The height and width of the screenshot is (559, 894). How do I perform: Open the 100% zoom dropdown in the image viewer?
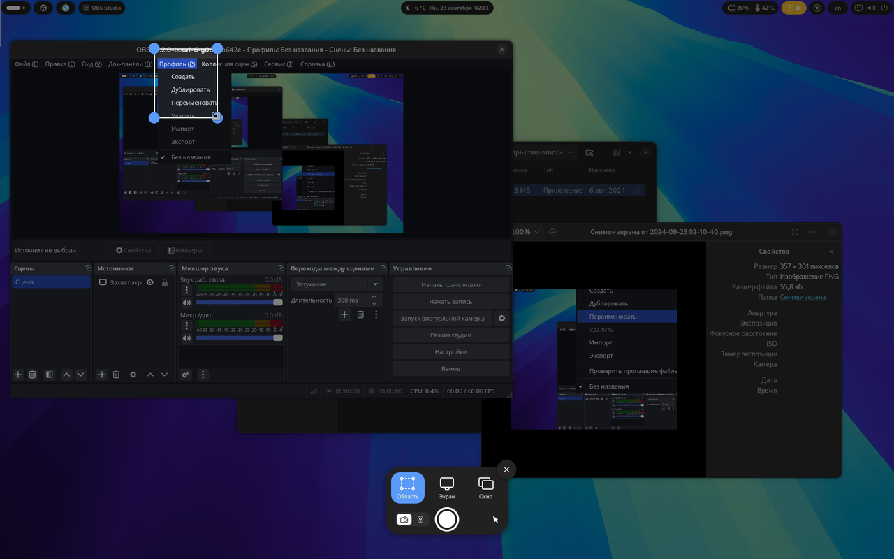527,232
